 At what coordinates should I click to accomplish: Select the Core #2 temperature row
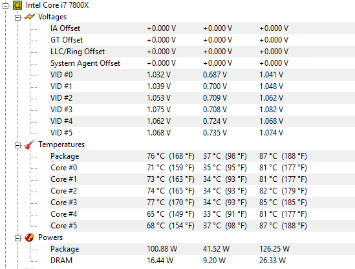[202, 191]
